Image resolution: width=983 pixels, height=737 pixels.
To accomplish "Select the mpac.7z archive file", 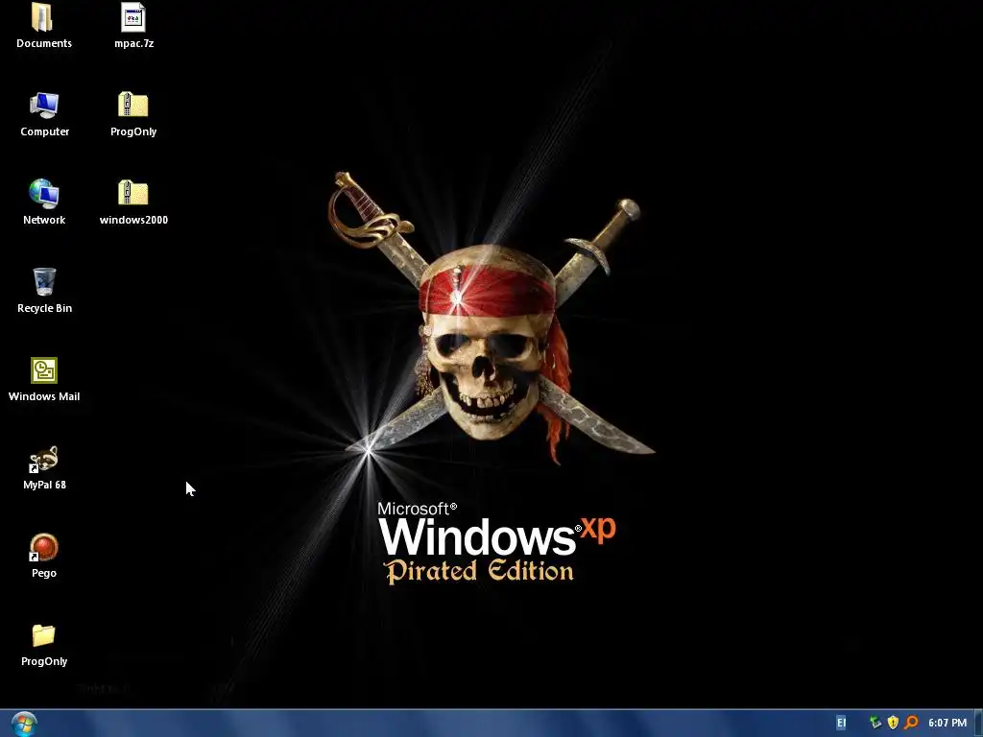I will tap(133, 26).
